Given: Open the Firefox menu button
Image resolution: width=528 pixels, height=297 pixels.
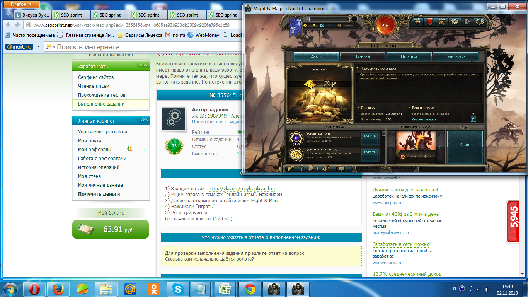Looking at the screenshot, I should click(x=22, y=4).
